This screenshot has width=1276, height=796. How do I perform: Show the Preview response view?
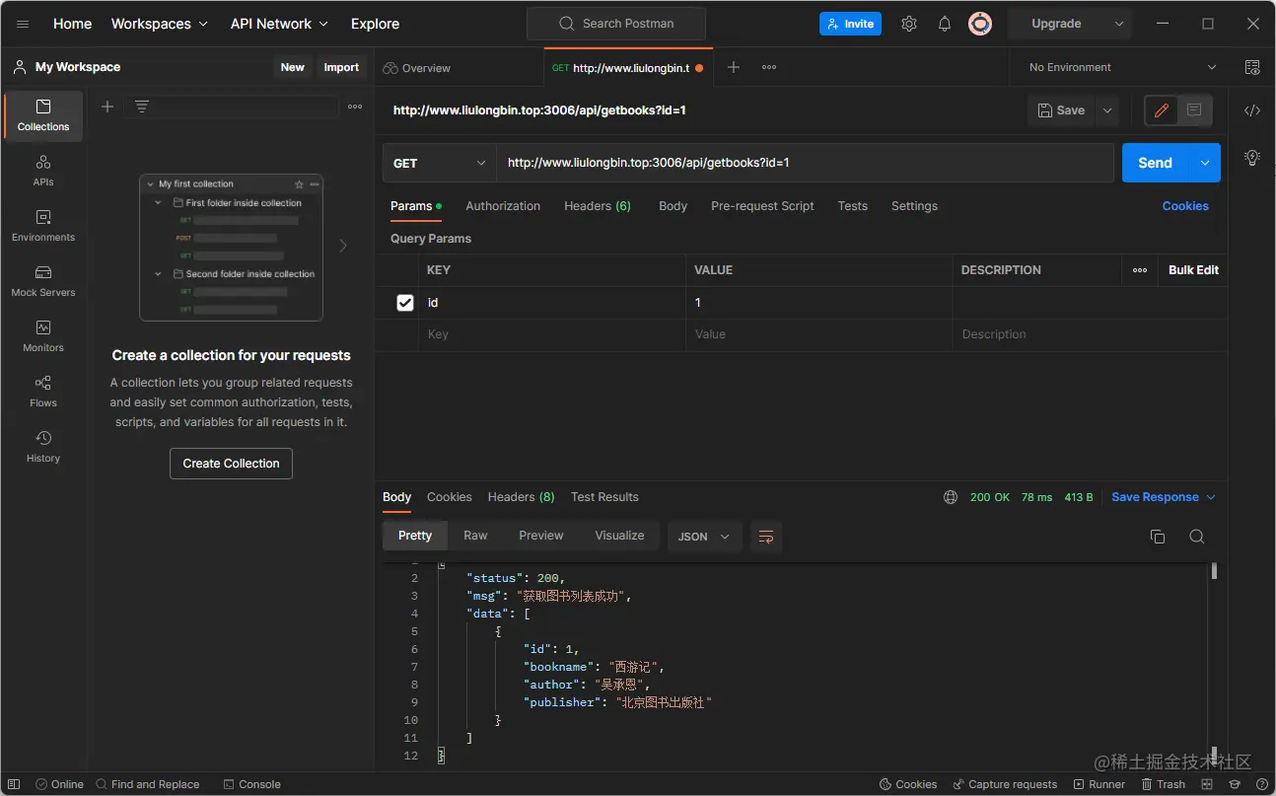pyautogui.click(x=541, y=536)
